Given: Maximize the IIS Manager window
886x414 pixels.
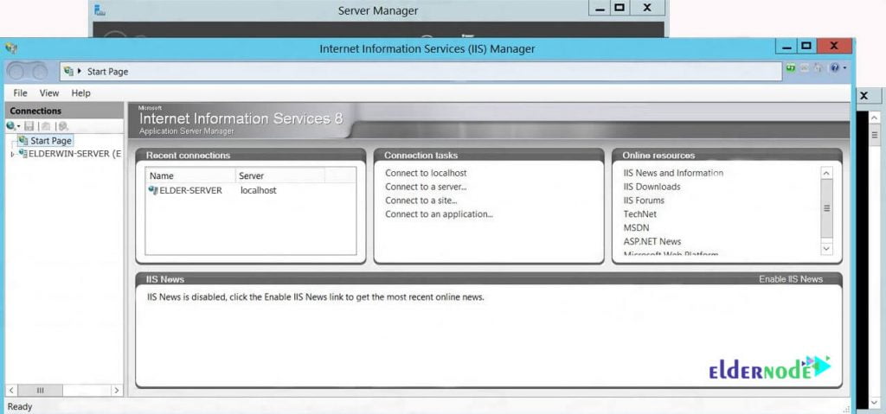Looking at the screenshot, I should tap(806, 47).
